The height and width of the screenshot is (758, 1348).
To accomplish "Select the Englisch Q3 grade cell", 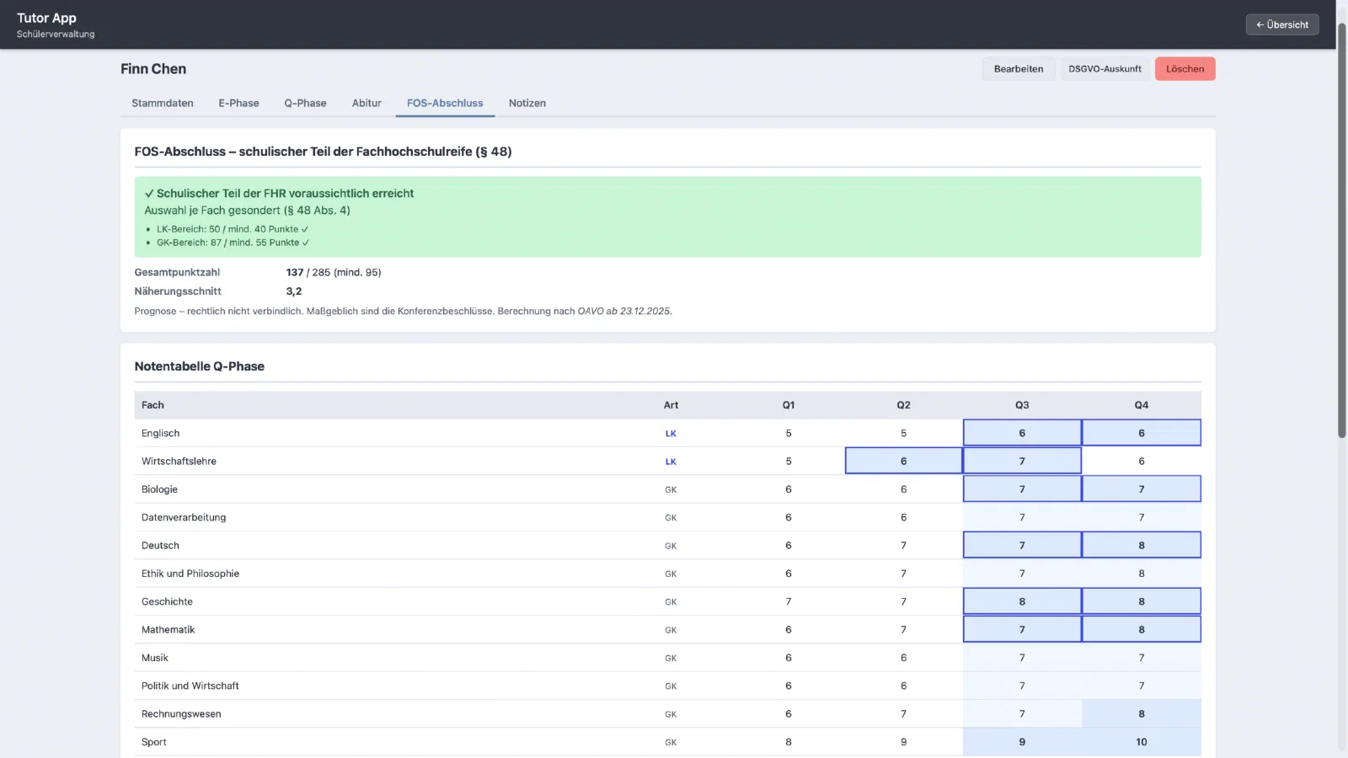I will (x=1022, y=433).
